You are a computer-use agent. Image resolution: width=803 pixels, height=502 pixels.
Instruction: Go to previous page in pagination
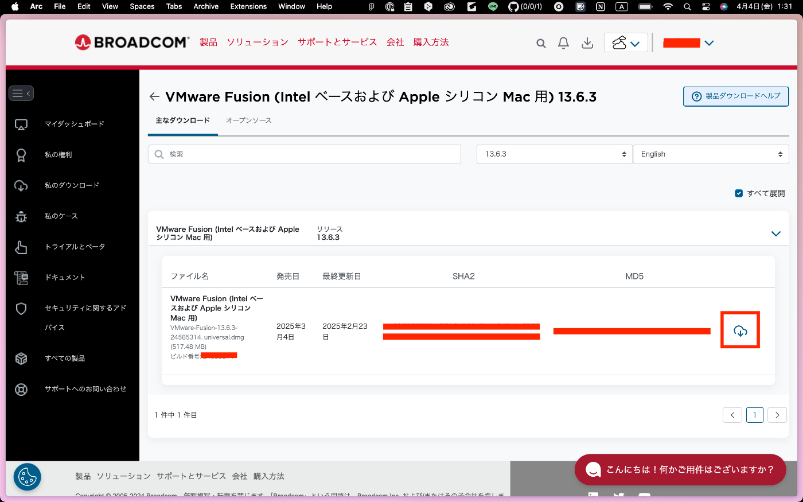click(732, 415)
